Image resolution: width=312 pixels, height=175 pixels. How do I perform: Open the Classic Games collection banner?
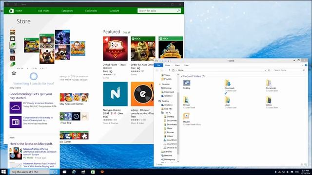pos(74,135)
